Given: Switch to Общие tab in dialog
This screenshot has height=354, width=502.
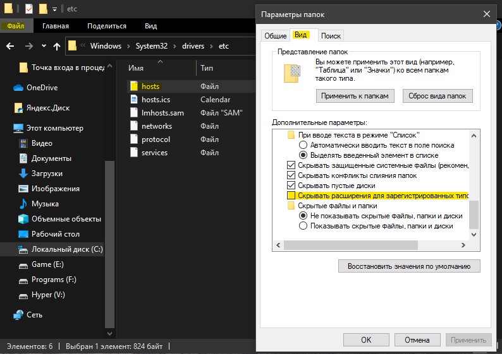Looking at the screenshot, I should pos(275,36).
